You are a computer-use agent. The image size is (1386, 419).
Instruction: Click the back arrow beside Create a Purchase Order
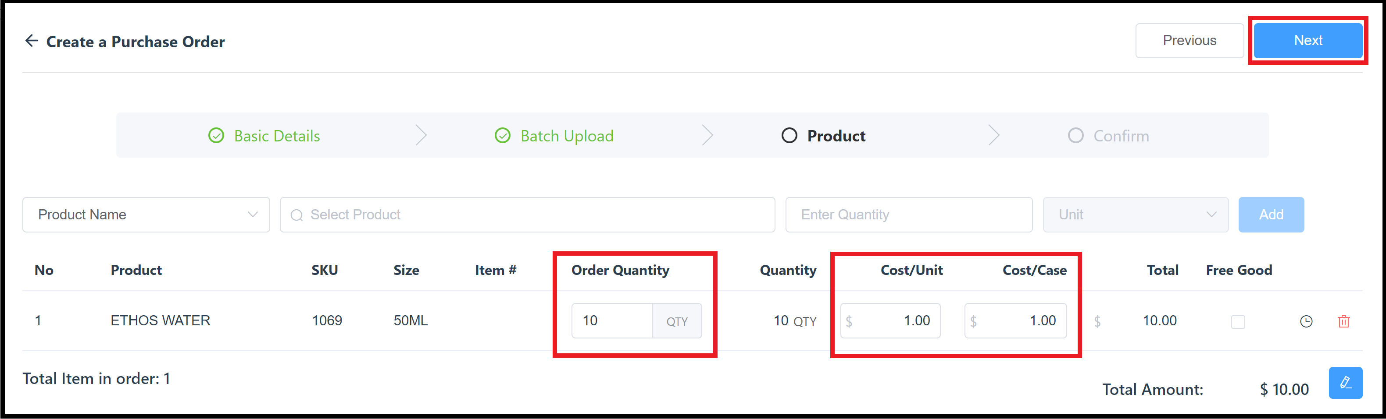(31, 40)
